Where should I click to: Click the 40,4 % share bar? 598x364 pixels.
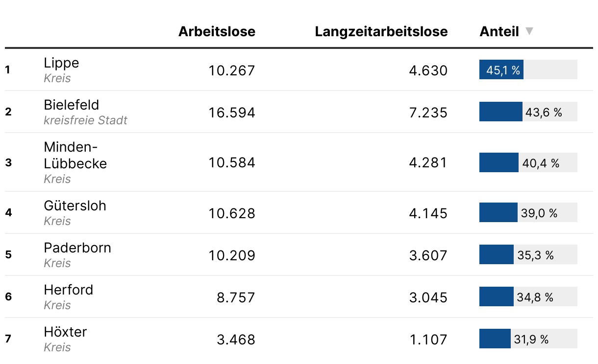click(x=499, y=163)
